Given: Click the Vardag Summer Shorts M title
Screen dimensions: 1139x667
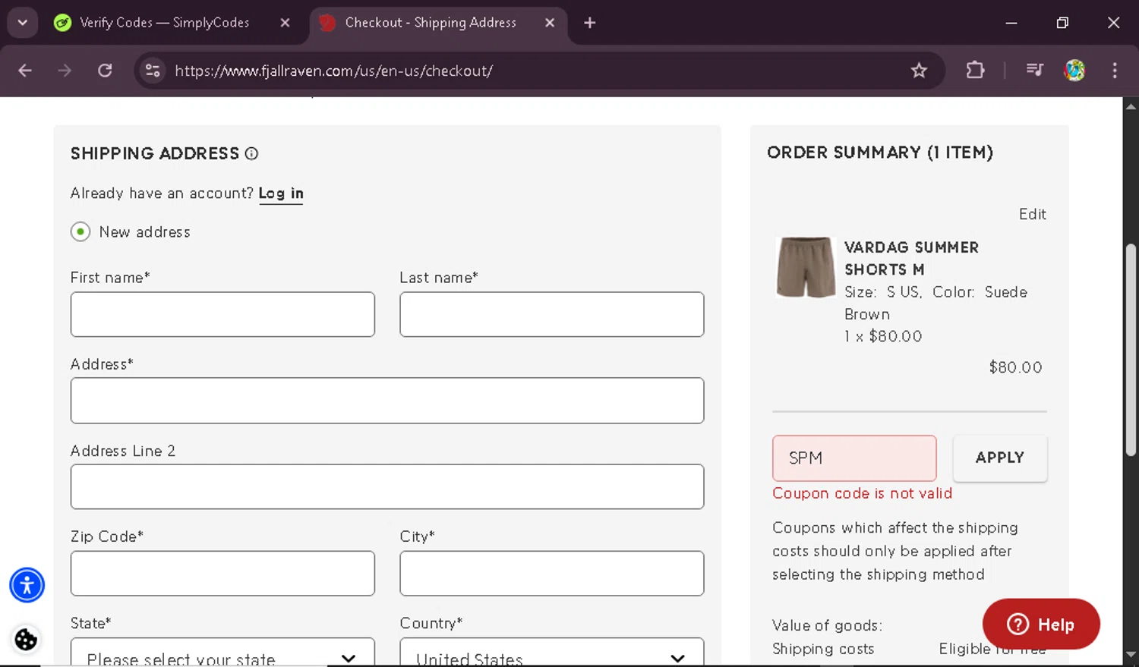Looking at the screenshot, I should 911,258.
